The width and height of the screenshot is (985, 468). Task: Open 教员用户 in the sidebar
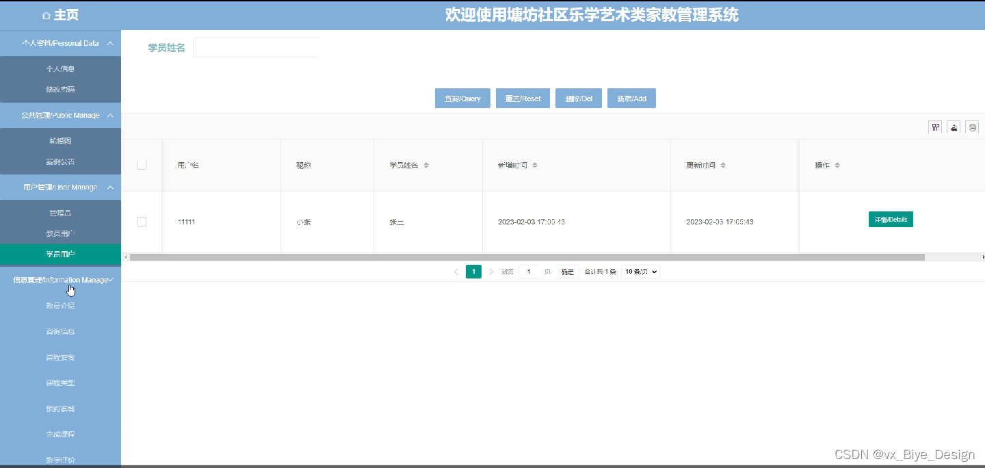coord(60,234)
